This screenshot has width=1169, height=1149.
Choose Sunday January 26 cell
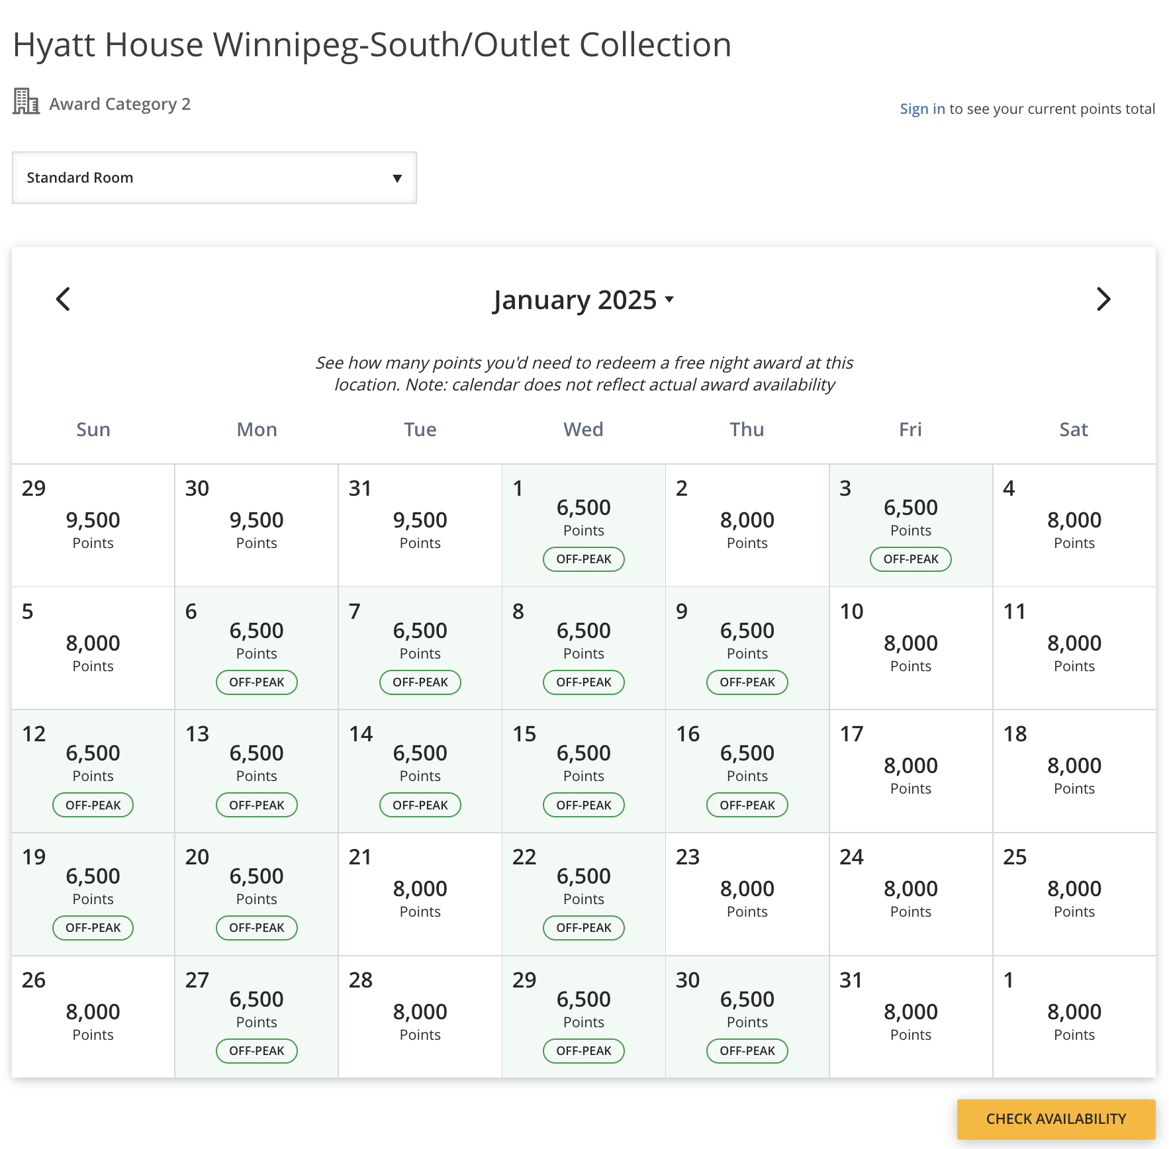point(93,1017)
